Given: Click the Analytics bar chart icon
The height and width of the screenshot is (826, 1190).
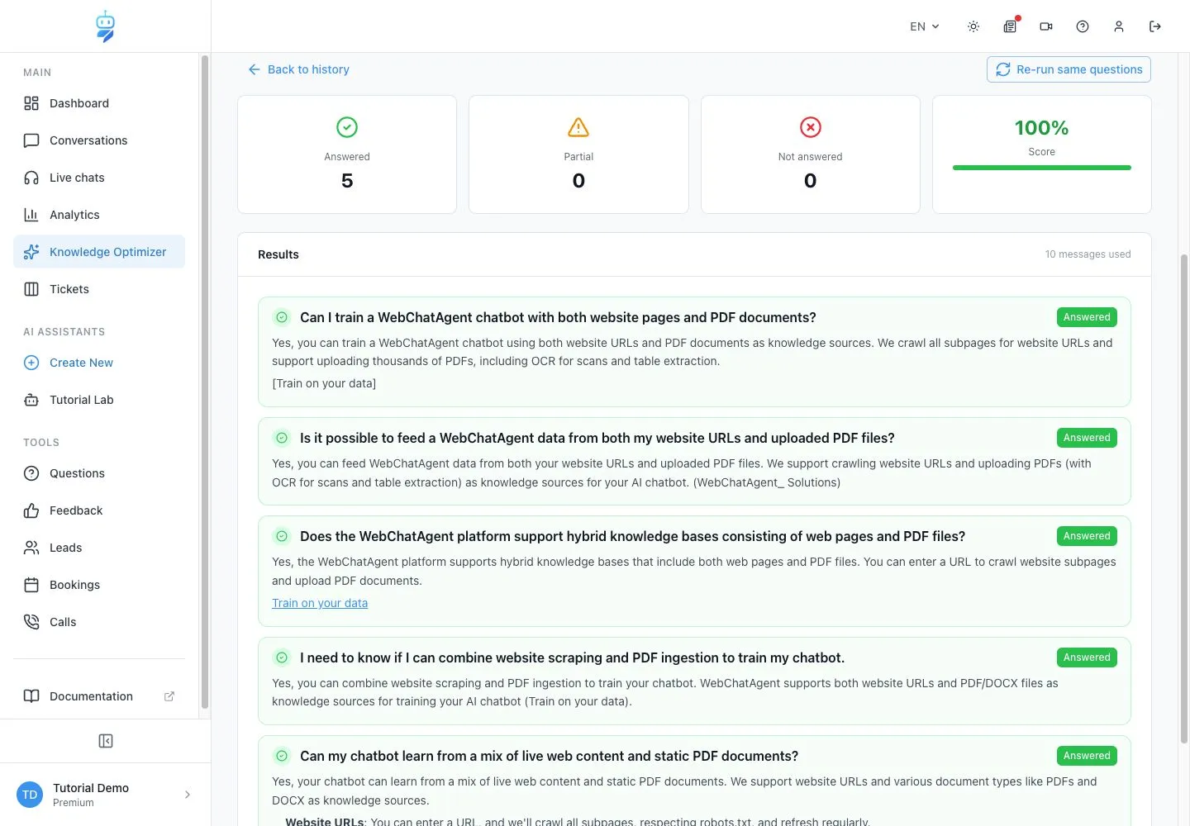Looking at the screenshot, I should pos(31,215).
